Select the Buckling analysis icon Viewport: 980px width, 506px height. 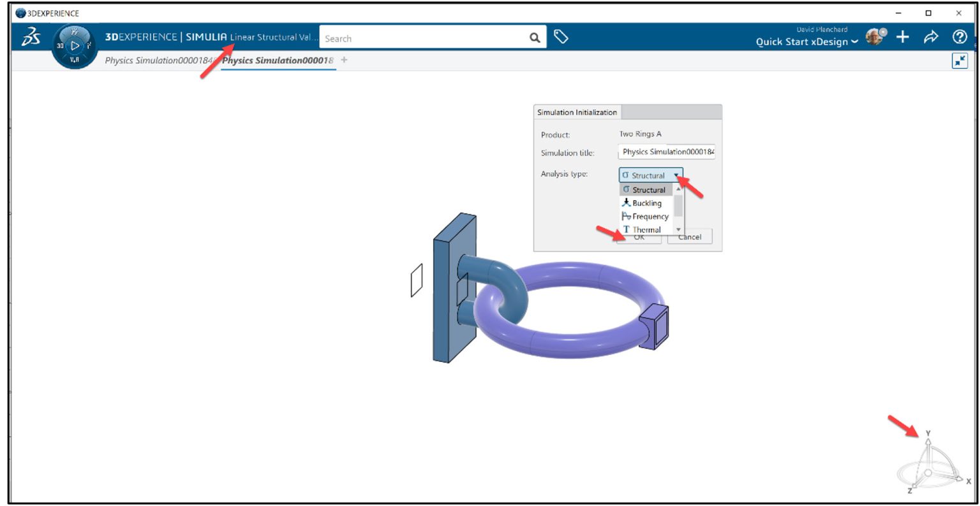(626, 203)
